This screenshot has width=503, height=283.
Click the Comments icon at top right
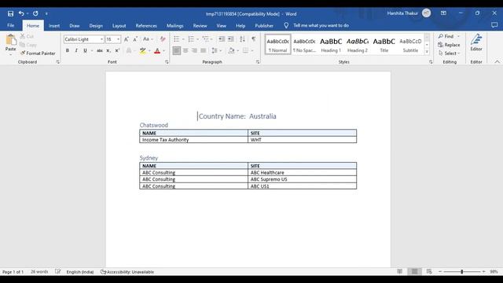pos(494,25)
